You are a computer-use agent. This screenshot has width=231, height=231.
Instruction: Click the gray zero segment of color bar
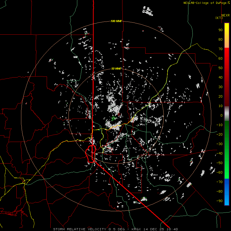coord(227,114)
